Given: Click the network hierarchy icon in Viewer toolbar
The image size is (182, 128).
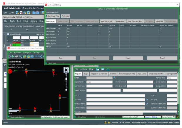Looking at the screenshot, I should pos(41,56).
